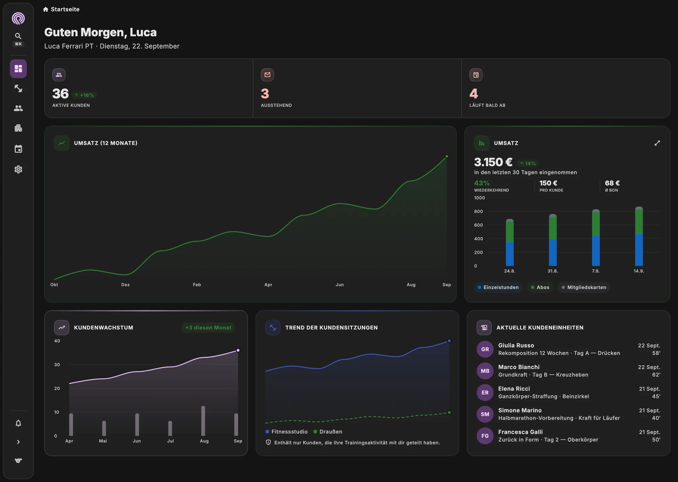Click the 14.9. revenue bar
The image size is (678, 482).
639,236
